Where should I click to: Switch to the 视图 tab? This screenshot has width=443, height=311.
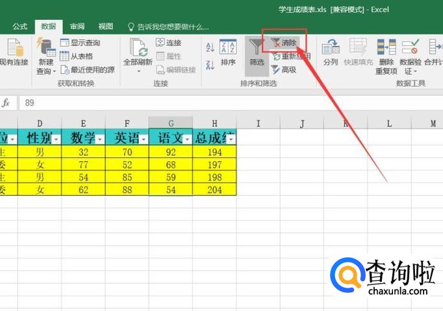(106, 27)
